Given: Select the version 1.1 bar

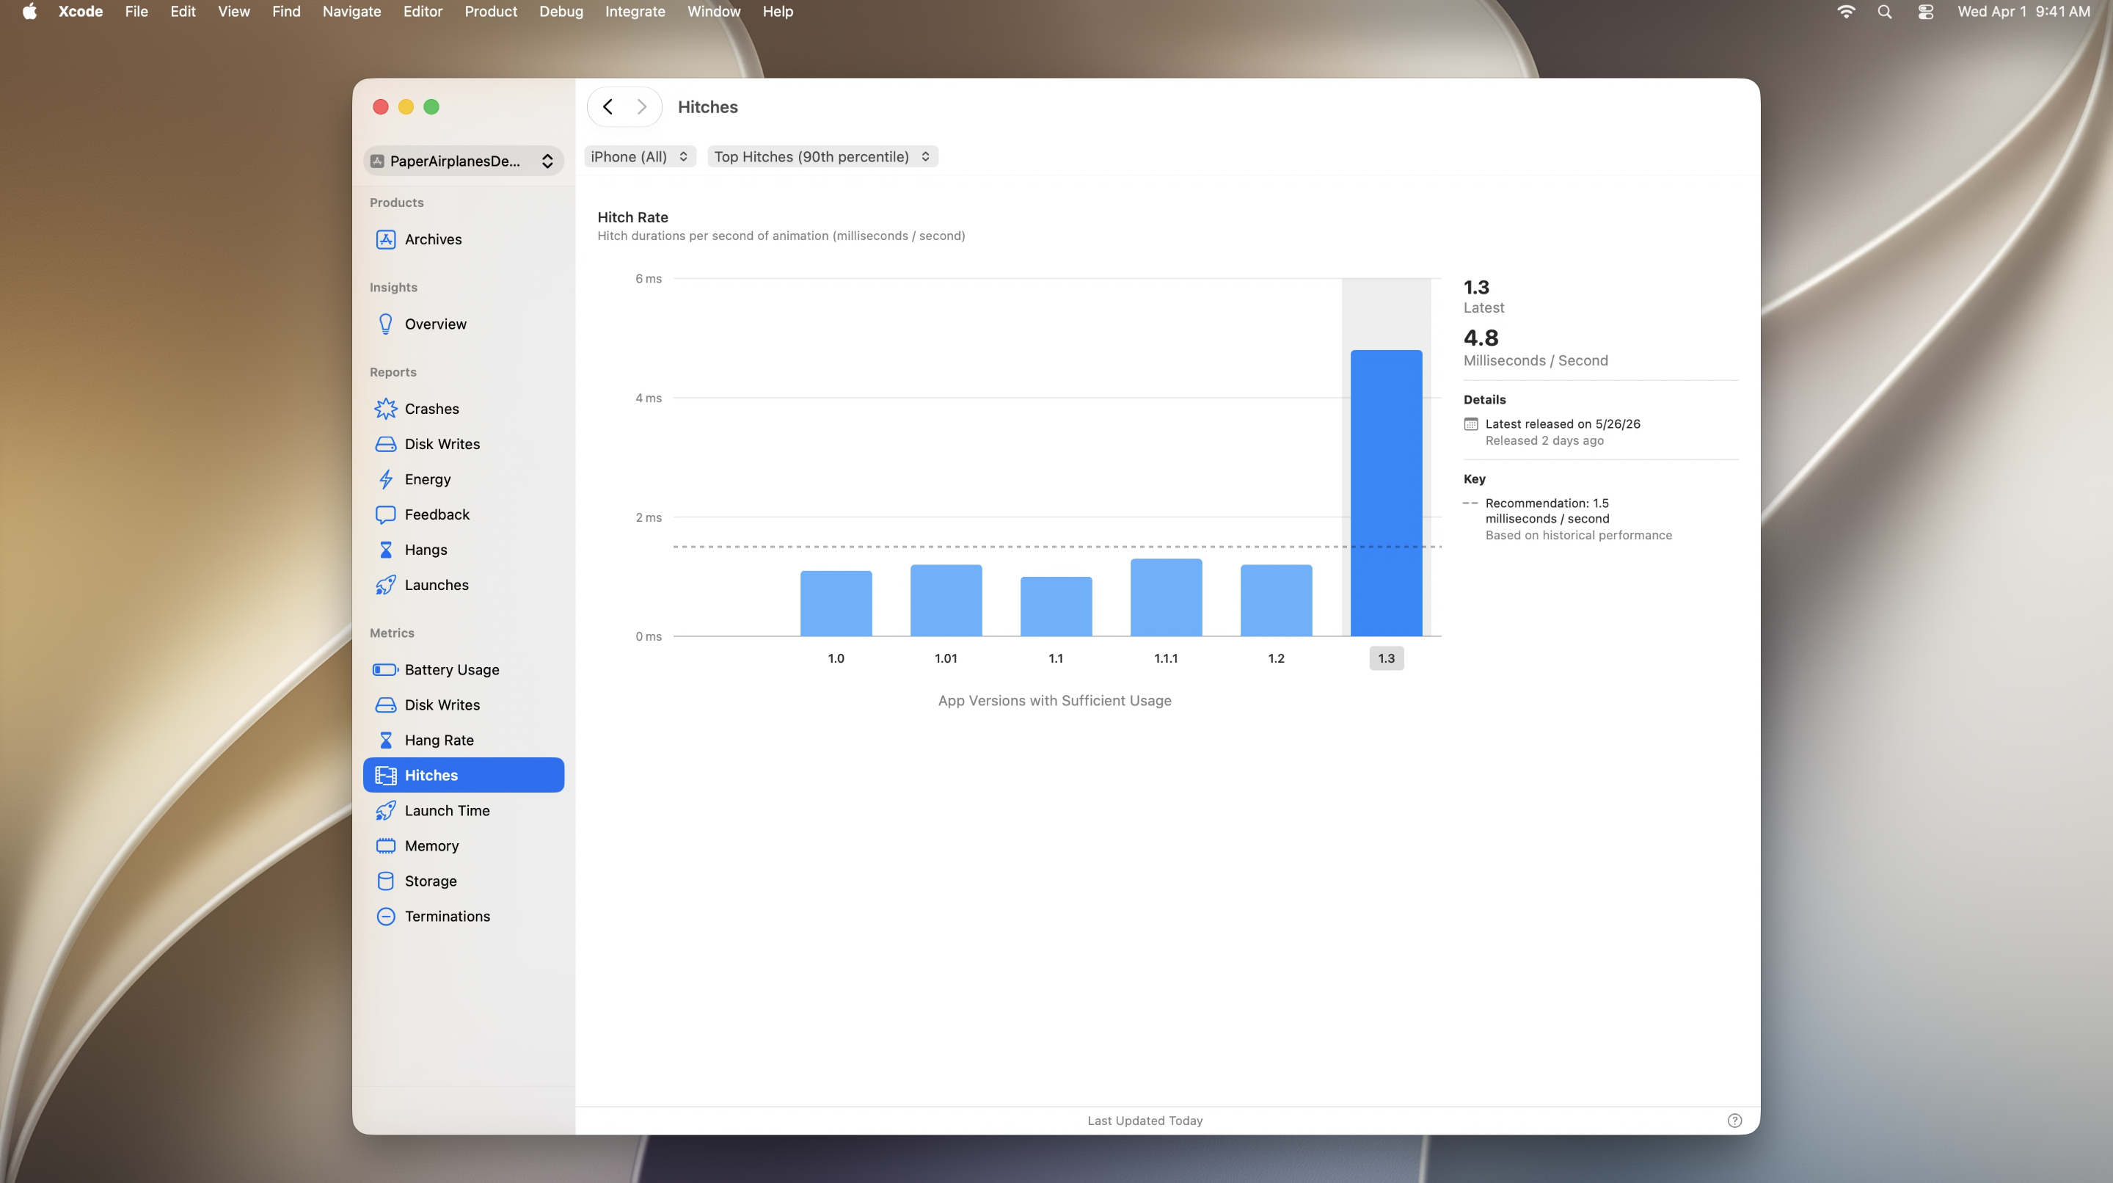Looking at the screenshot, I should [1056, 606].
